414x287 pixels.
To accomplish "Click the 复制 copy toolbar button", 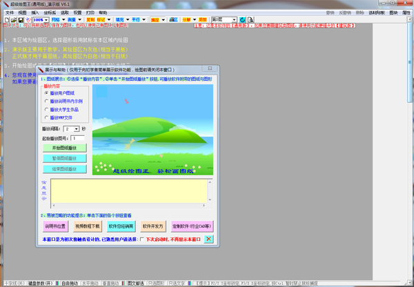I will (x=90, y=20).
